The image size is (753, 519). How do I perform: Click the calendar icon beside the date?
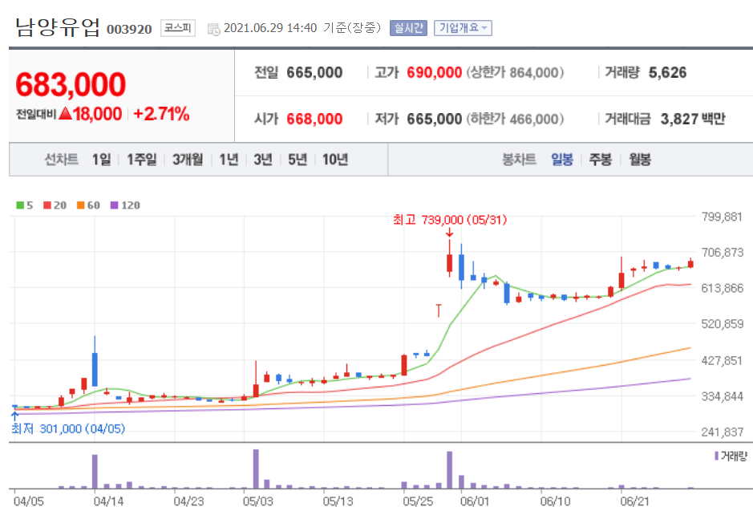click(213, 29)
